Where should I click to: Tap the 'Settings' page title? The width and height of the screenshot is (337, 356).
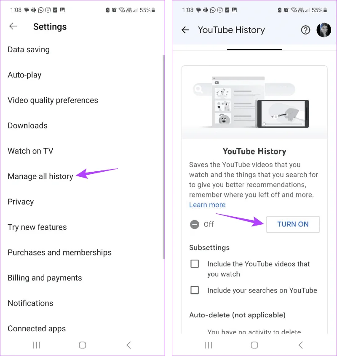point(50,27)
